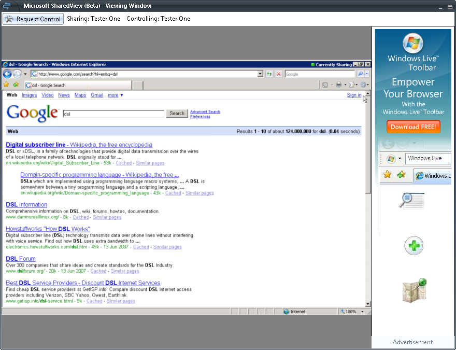Click the Google Search button
This screenshot has height=350, width=456.
(177, 114)
